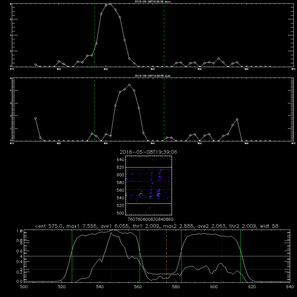The width and height of the screenshot is (297, 297).
Task: Select the right green dashed line in dusk plot
Action: tap(164, 110)
